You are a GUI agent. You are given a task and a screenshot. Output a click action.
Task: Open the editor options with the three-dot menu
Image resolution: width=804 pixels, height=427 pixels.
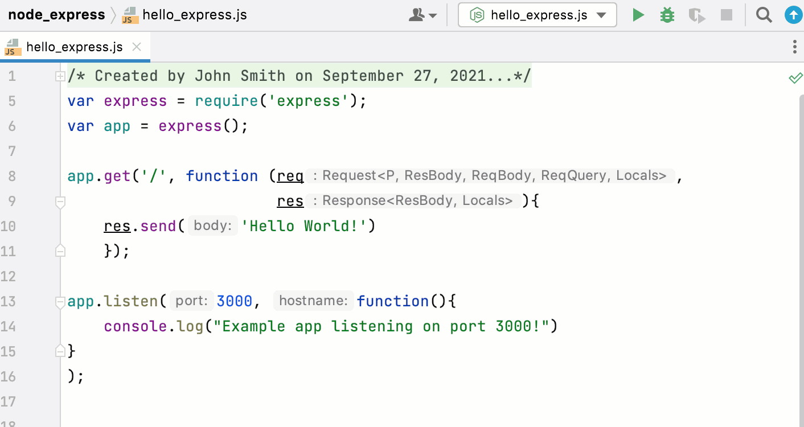click(x=795, y=46)
